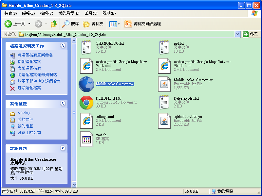Open the 搜尋 search toolbar button
This screenshot has width=262, height=196.
click(x=70, y=24)
